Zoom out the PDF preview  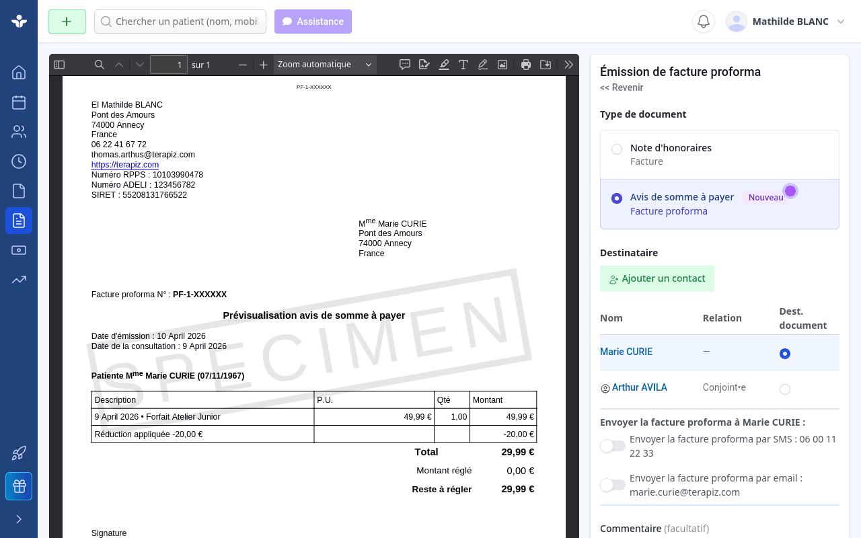[243, 65]
